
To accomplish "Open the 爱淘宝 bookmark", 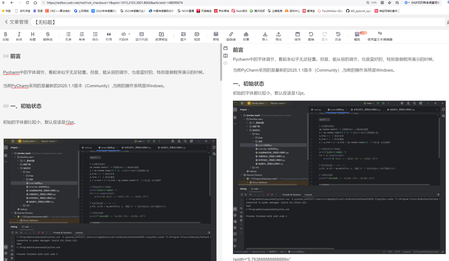I will [309, 11].
